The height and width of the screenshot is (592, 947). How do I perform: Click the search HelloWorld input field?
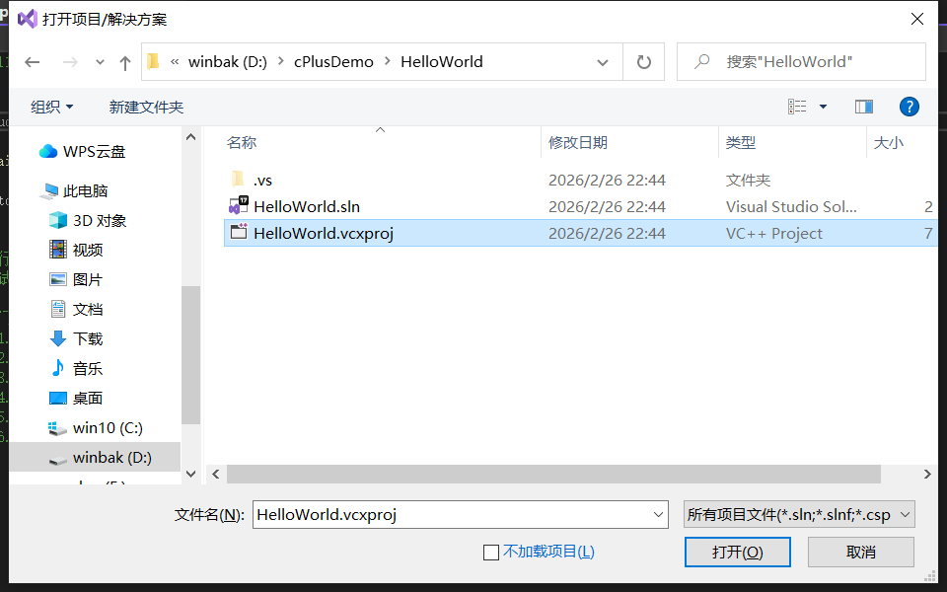(x=801, y=61)
